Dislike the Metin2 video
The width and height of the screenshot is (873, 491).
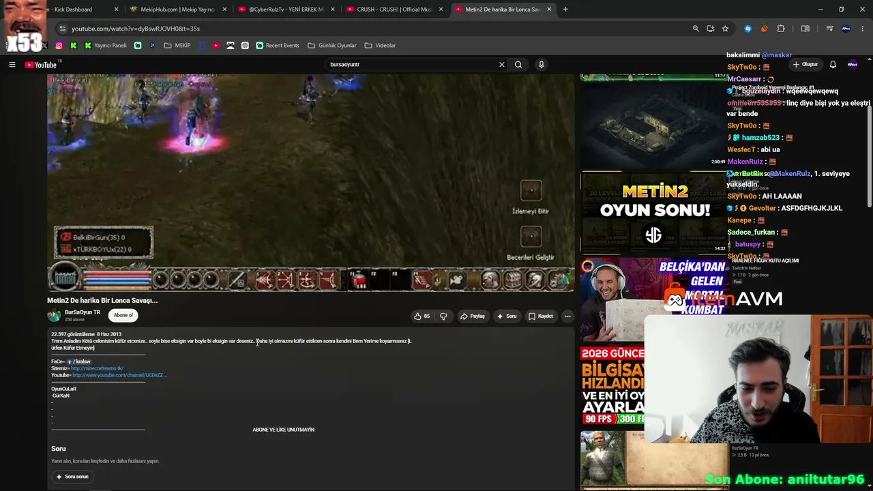(443, 316)
